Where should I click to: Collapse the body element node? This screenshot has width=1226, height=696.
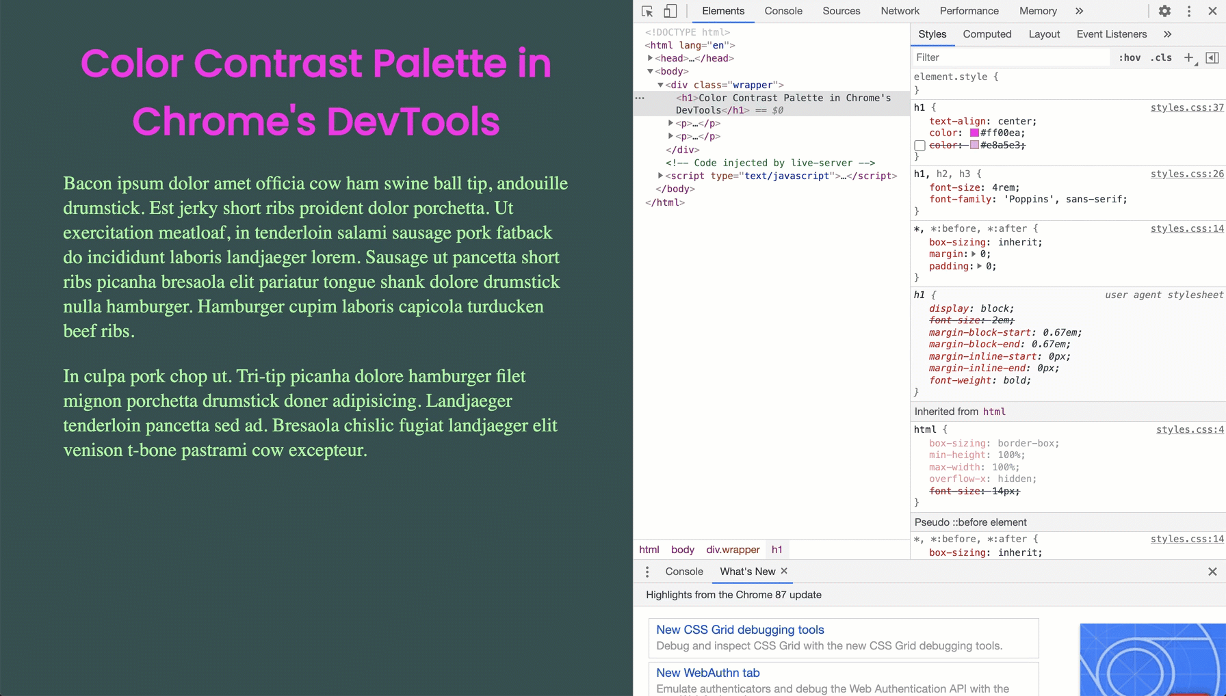tap(650, 71)
